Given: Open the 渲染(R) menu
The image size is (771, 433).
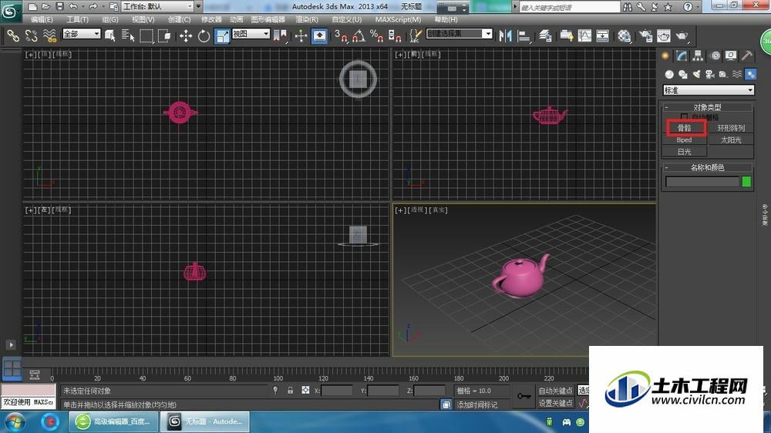Looking at the screenshot, I should (306, 19).
